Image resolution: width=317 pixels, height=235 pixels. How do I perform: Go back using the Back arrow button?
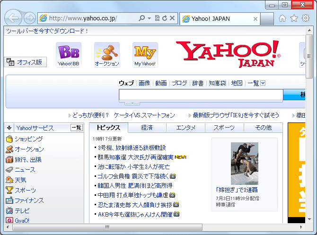(x=14, y=18)
